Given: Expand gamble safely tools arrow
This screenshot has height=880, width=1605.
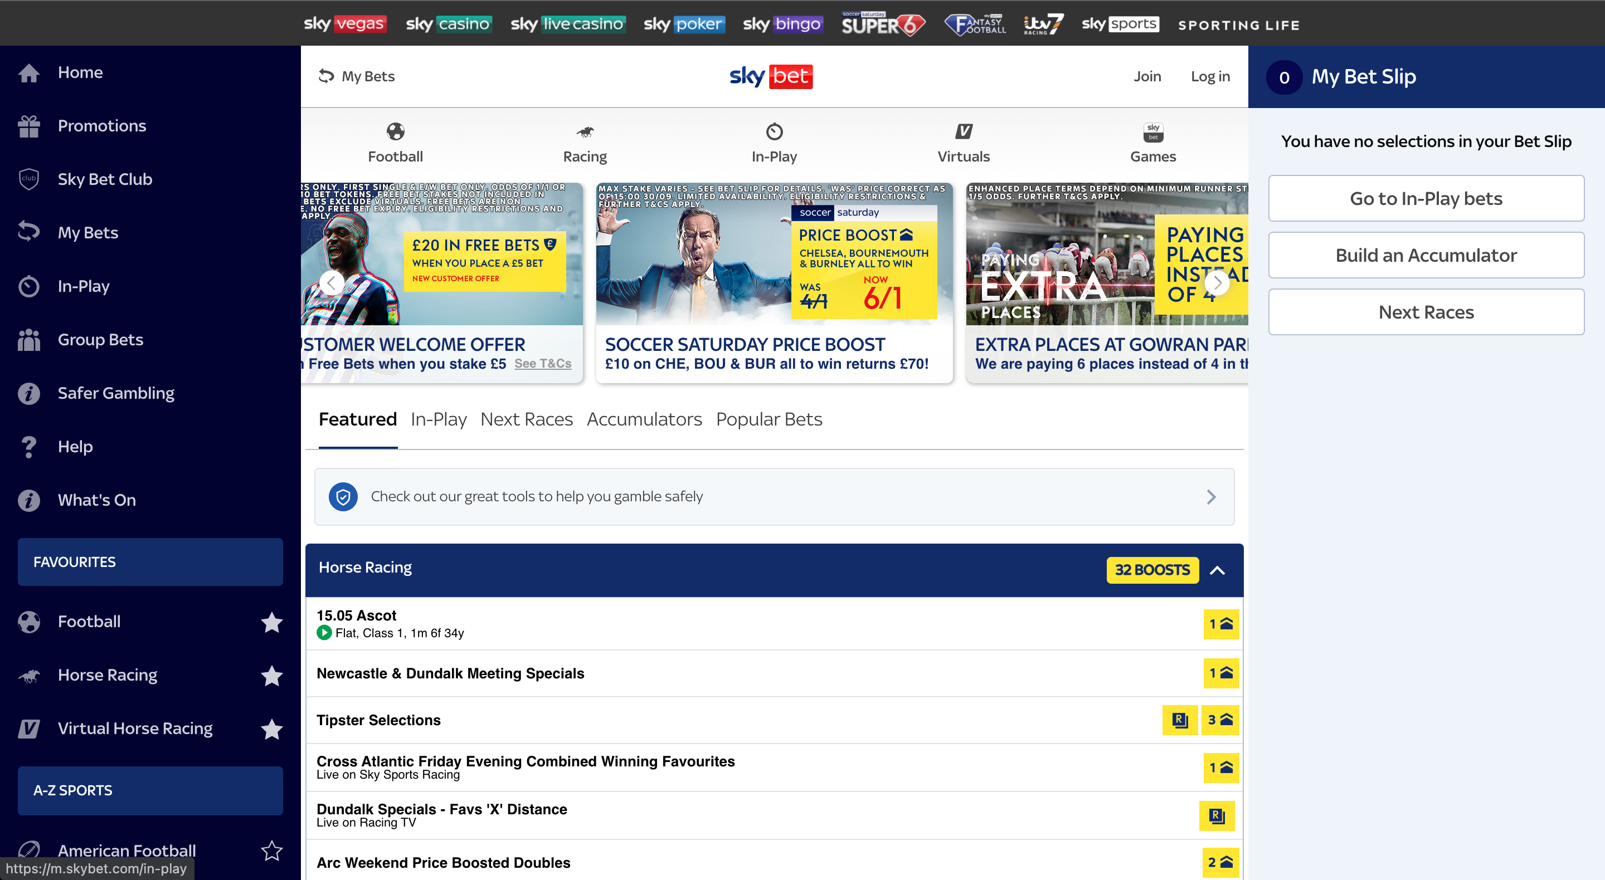Looking at the screenshot, I should pos(1211,497).
